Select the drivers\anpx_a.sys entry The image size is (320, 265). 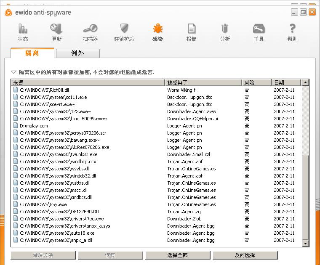[65, 226]
